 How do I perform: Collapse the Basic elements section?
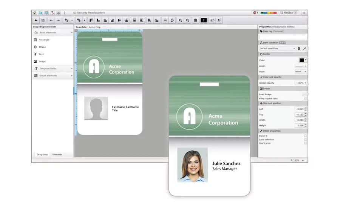coord(53,33)
